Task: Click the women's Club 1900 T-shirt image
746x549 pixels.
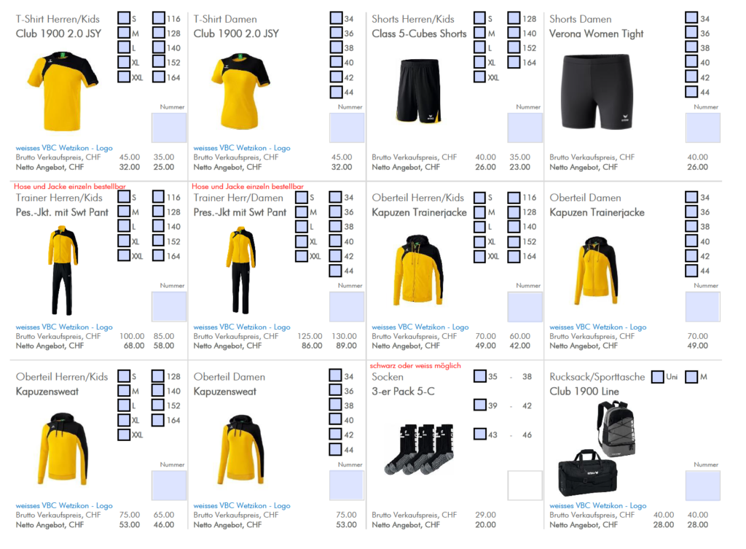Action: tap(240, 90)
